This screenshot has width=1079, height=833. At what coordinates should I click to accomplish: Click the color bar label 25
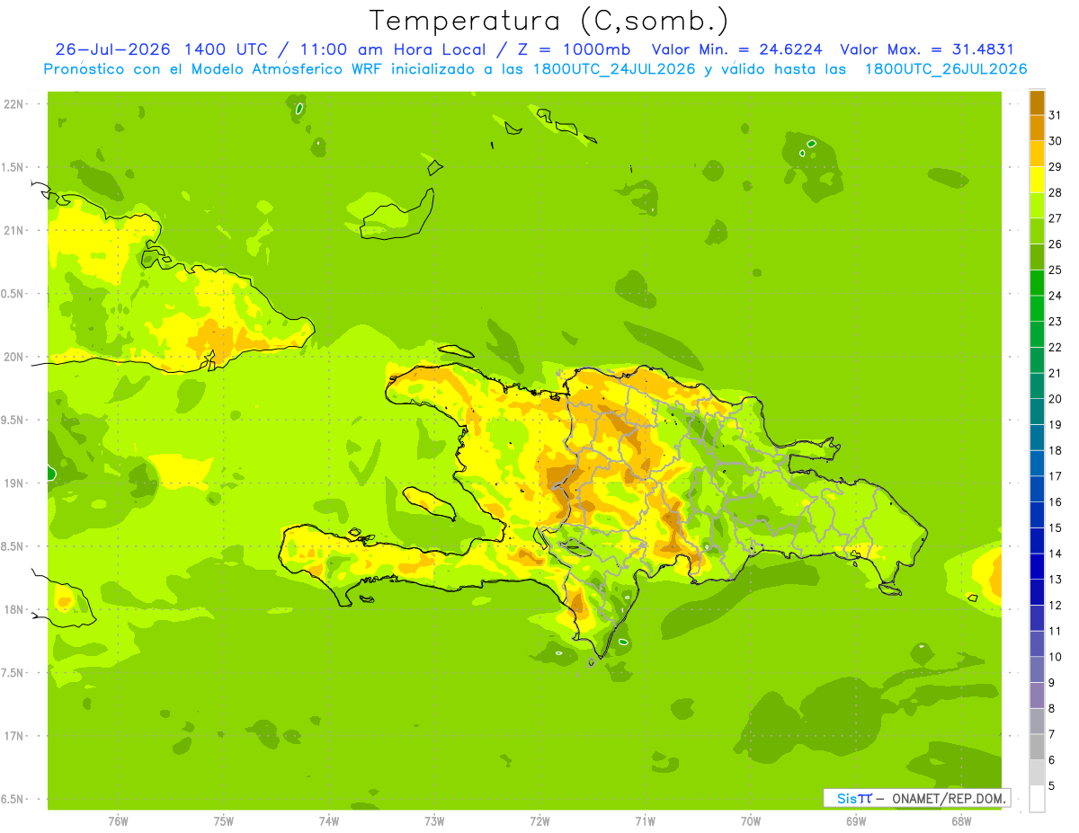click(1056, 270)
